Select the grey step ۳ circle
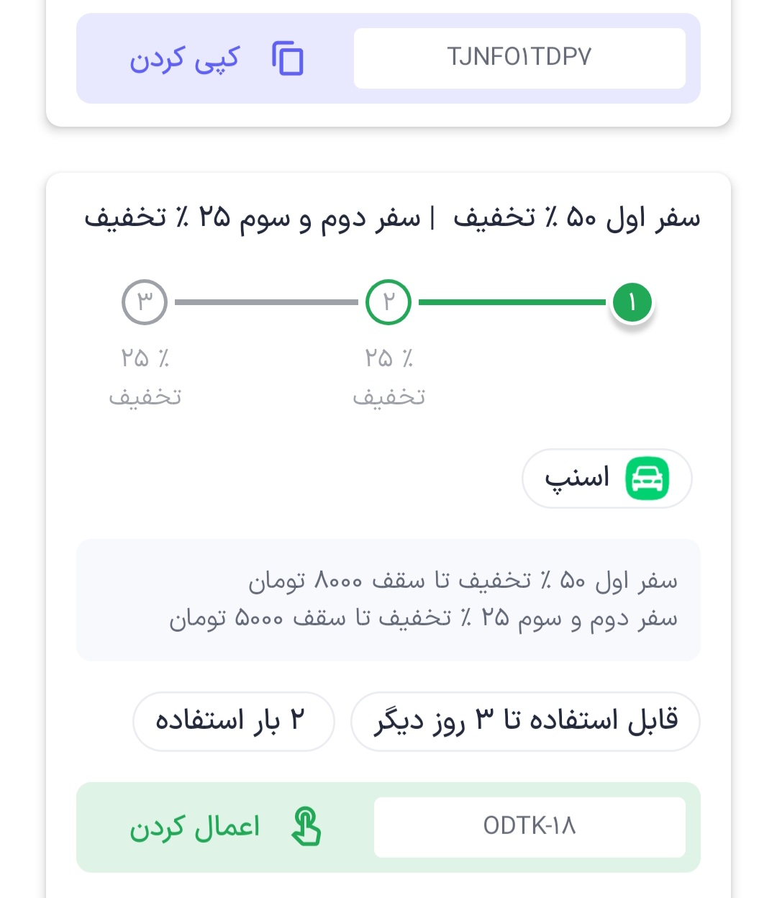Image resolution: width=777 pixels, height=898 pixels. pos(145,302)
